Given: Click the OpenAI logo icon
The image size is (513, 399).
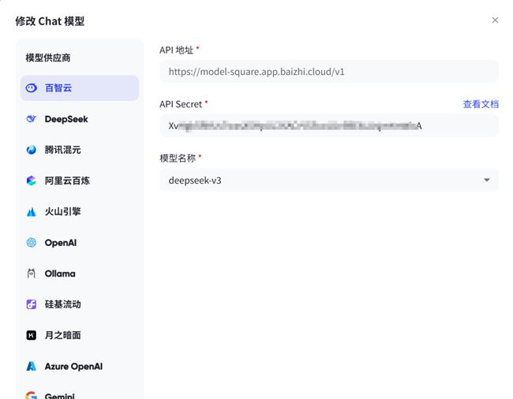Looking at the screenshot, I should [x=31, y=242].
